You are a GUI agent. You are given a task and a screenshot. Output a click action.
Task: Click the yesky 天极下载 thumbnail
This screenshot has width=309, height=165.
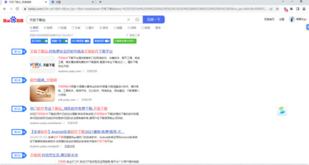(42, 65)
